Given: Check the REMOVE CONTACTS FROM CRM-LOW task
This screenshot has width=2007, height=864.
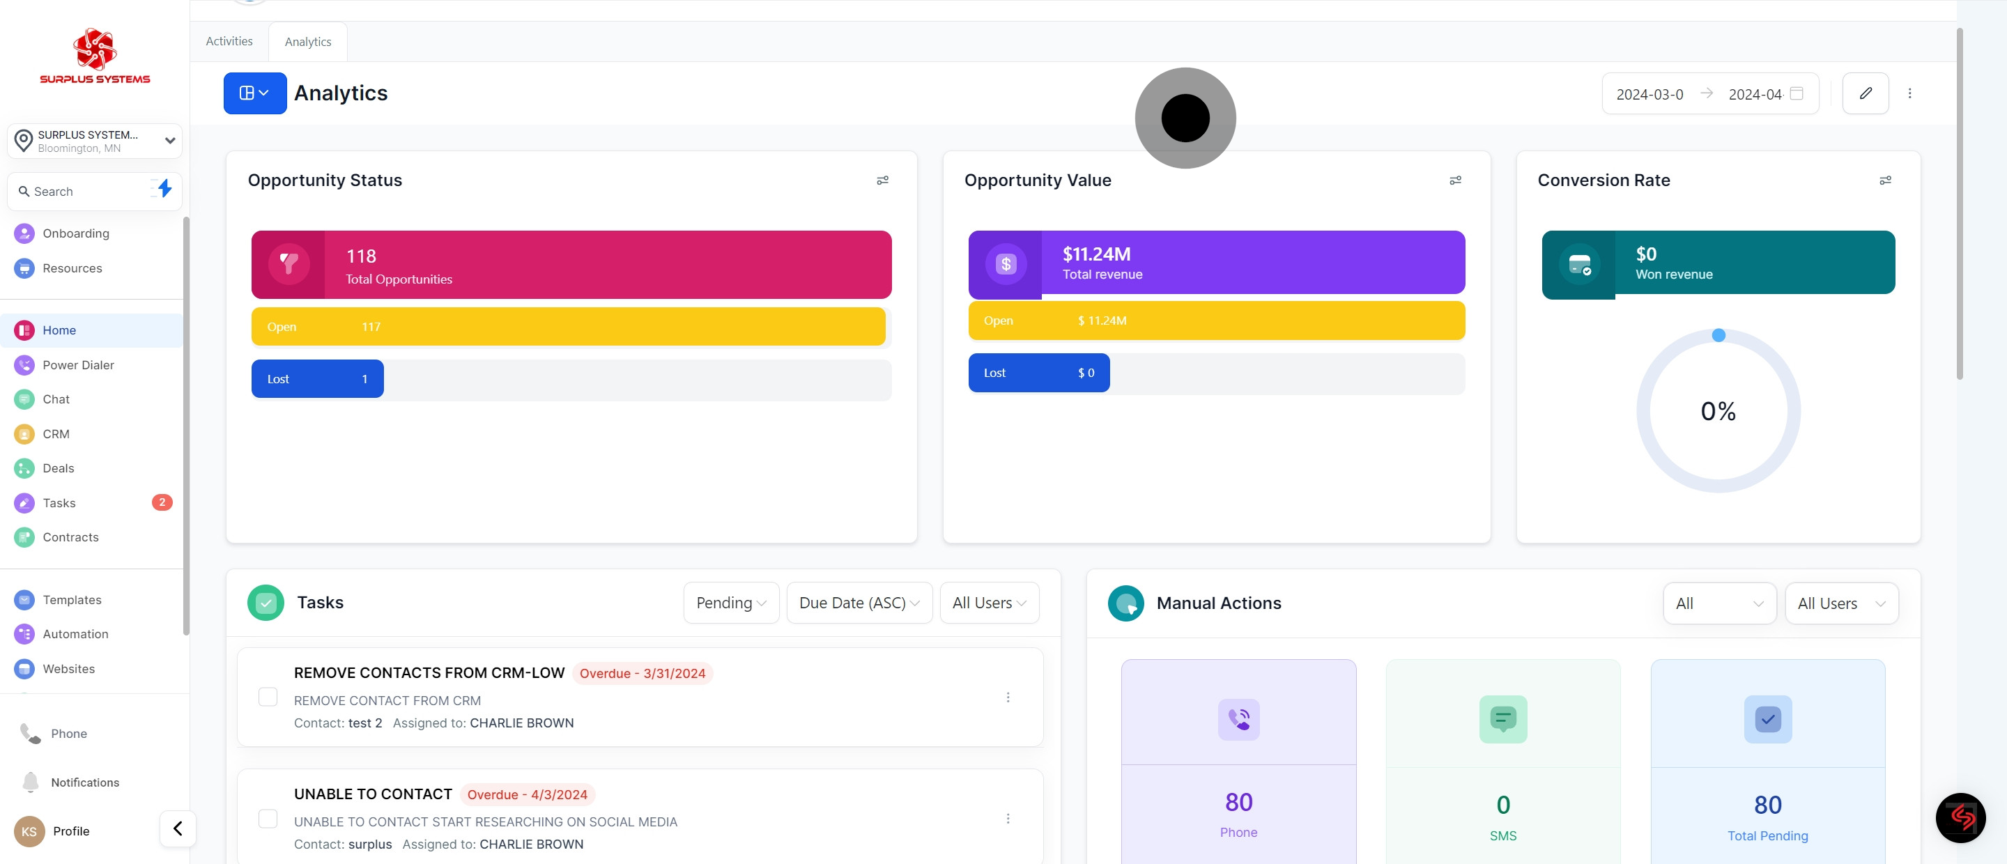Looking at the screenshot, I should (x=267, y=697).
